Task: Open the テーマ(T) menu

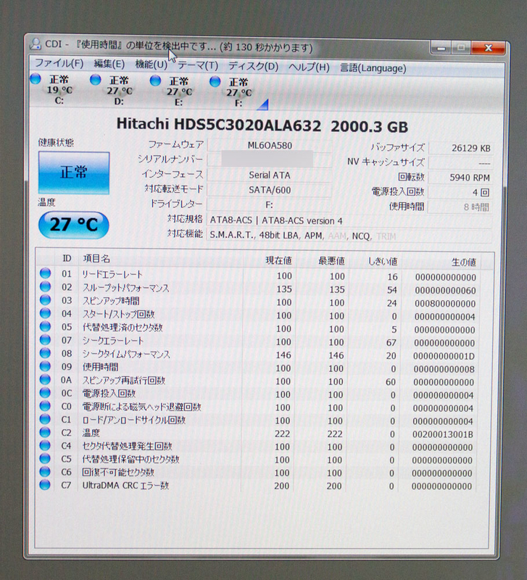Action: click(x=198, y=65)
